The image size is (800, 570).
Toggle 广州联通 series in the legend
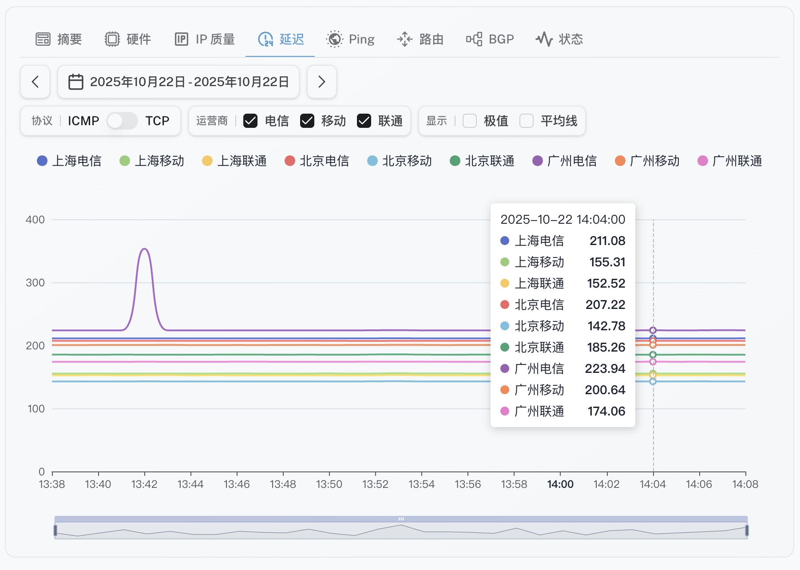(737, 161)
